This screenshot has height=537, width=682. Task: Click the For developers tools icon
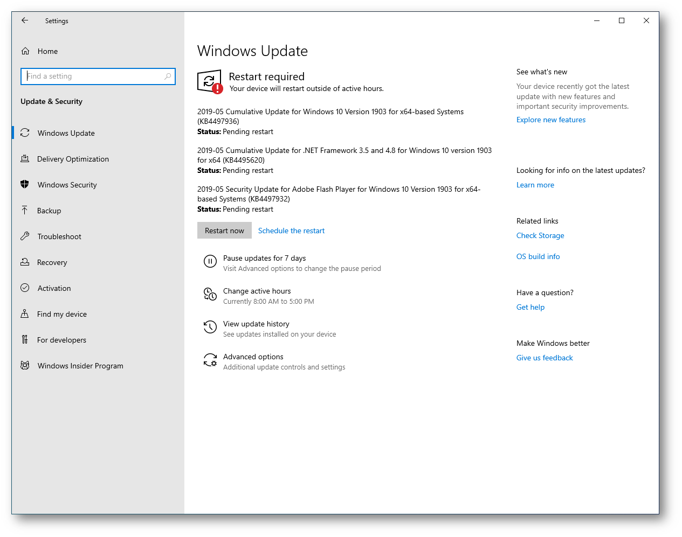pyautogui.click(x=25, y=339)
